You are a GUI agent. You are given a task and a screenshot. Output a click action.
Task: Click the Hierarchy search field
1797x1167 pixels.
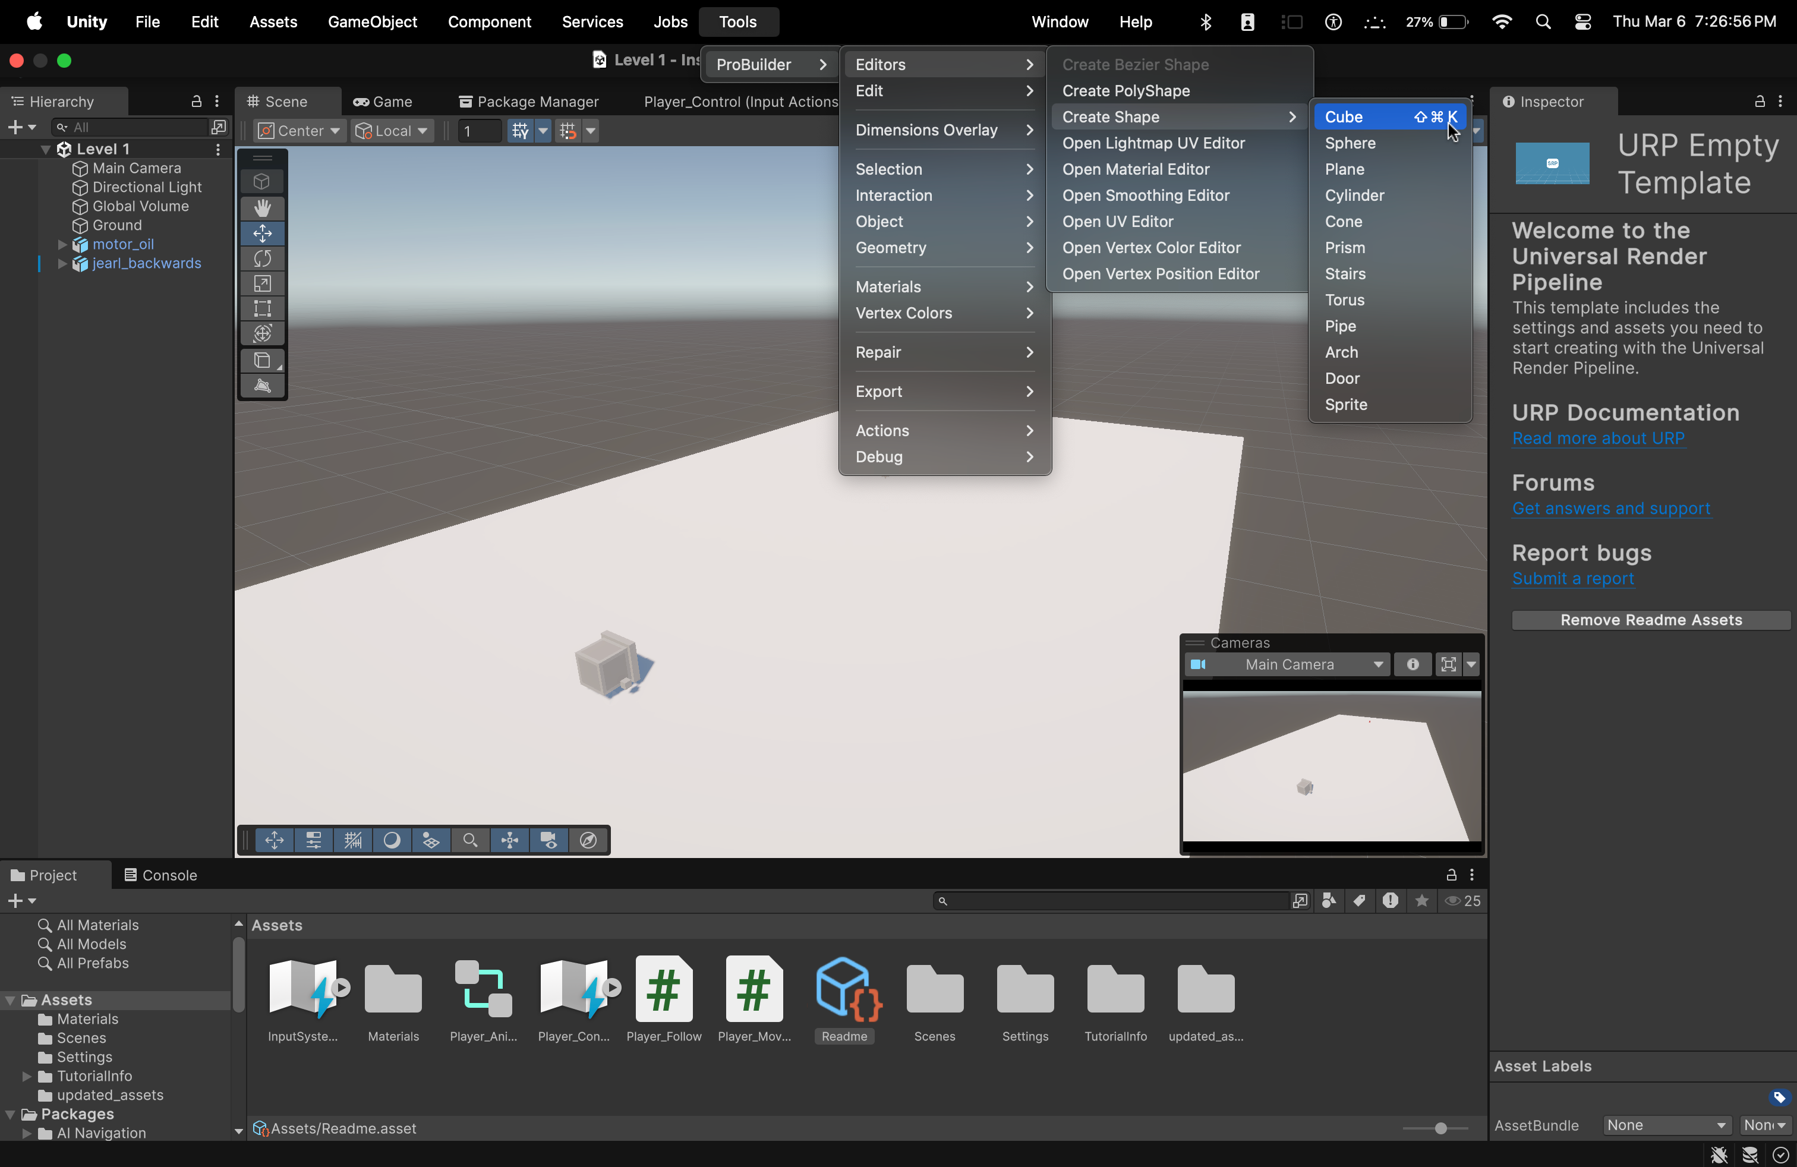click(131, 127)
